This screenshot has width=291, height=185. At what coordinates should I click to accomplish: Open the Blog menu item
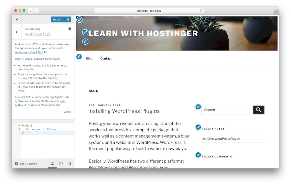point(89,59)
